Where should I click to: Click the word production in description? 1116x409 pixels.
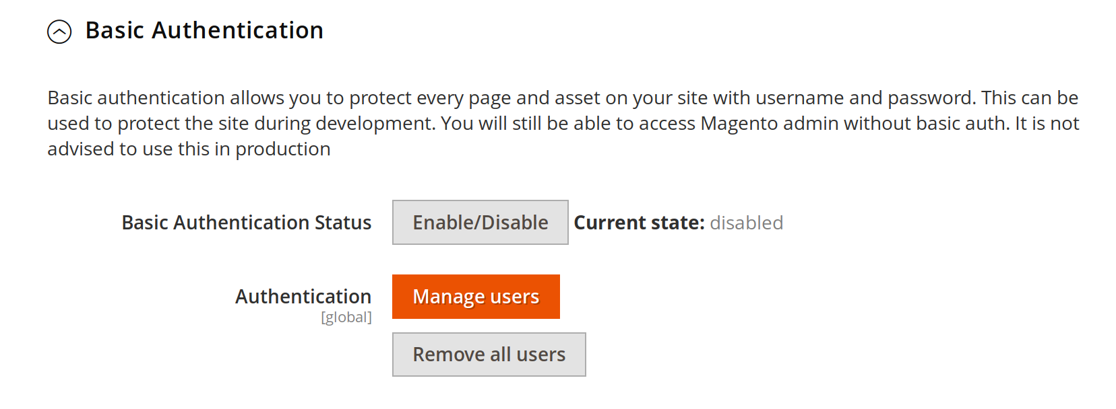click(x=282, y=149)
